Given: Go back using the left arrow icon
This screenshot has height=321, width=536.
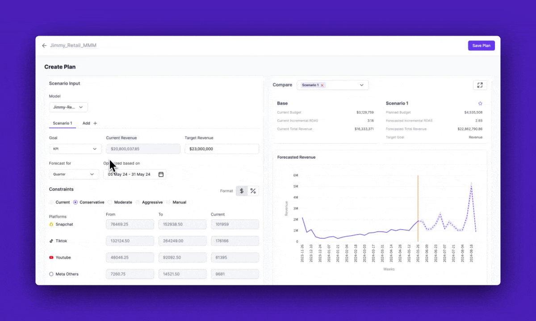Looking at the screenshot, I should pos(44,45).
